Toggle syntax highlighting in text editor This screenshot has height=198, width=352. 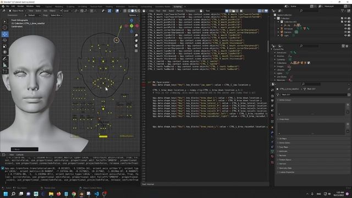point(266,11)
